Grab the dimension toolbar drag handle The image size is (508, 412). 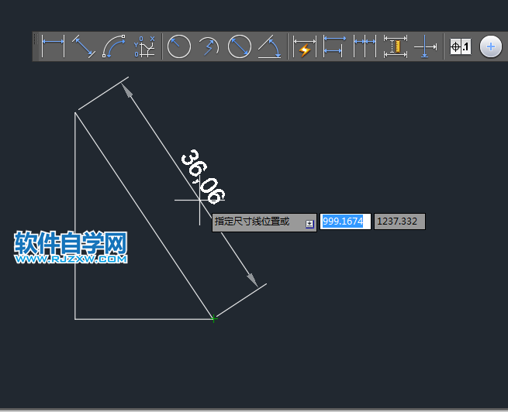point(36,39)
